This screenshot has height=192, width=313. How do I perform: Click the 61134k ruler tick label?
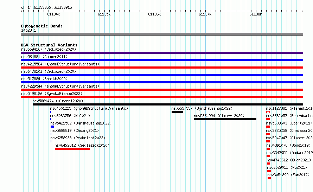click(x=53, y=14)
